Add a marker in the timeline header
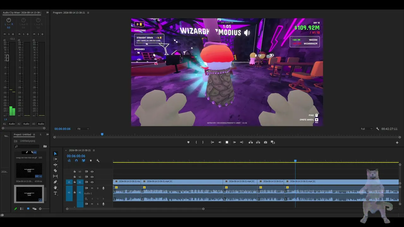 tap(91, 160)
